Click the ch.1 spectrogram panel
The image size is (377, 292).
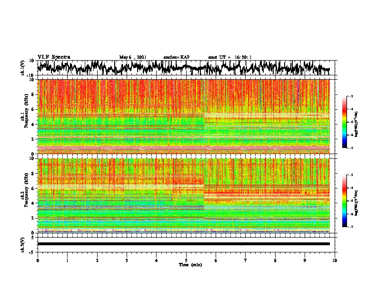pos(183,116)
